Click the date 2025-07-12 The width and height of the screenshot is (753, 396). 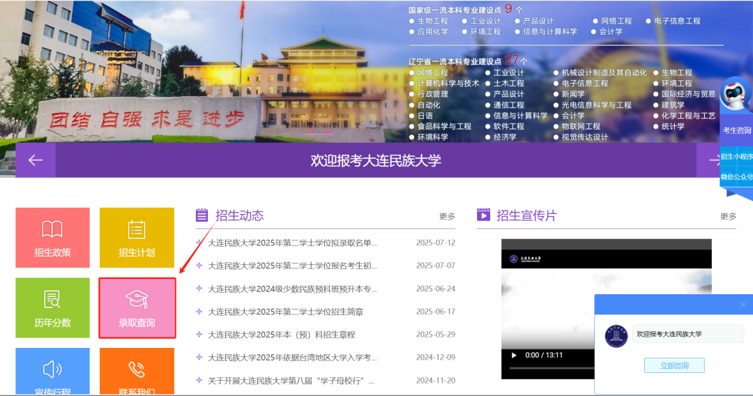point(436,243)
